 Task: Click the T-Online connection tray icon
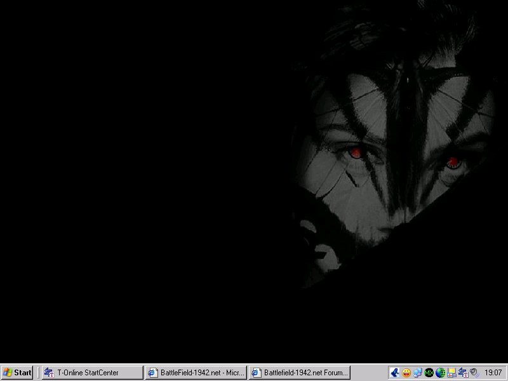[463, 373]
